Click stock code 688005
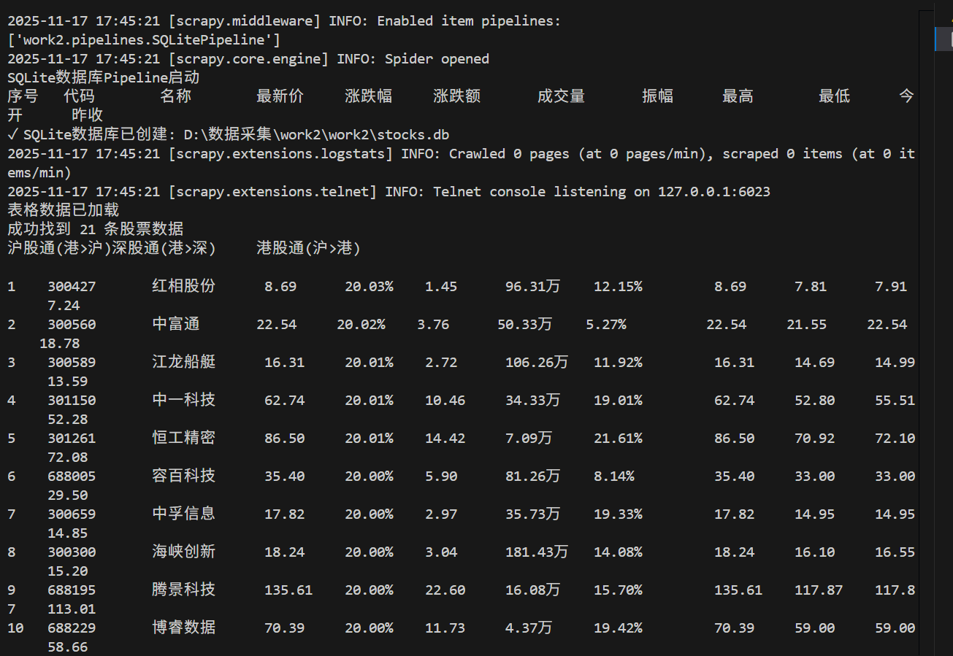Image resolution: width=953 pixels, height=656 pixels. 72,476
